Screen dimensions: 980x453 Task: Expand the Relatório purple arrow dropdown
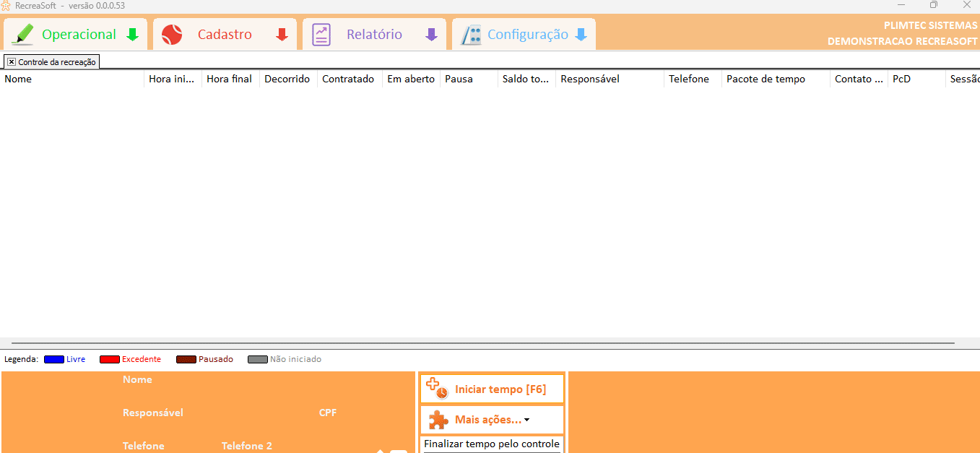click(x=431, y=35)
